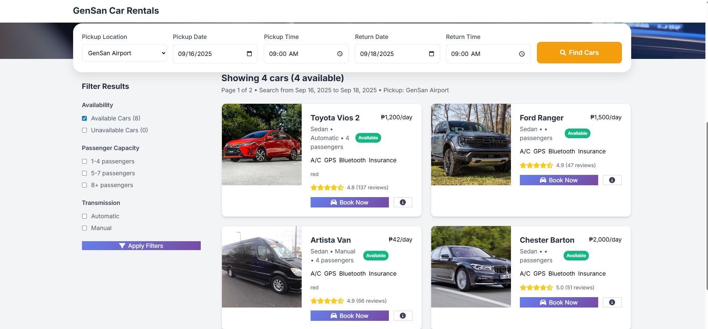The width and height of the screenshot is (708, 329).
Task: Click Available badge on Ford Ranger
Action: click(577, 133)
